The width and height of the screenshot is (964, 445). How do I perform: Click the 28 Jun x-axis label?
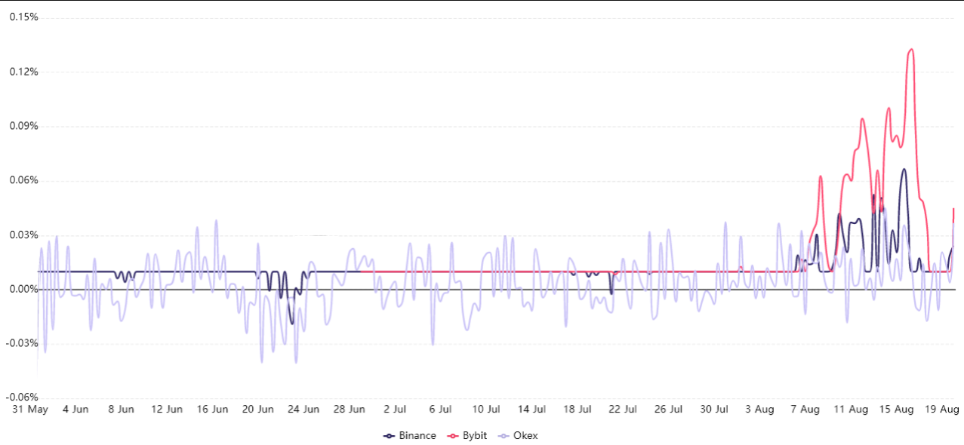click(x=349, y=410)
